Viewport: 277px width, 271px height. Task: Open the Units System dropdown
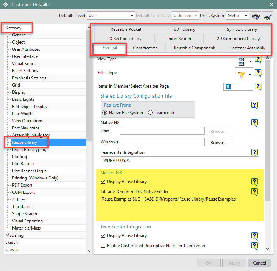coord(237,16)
